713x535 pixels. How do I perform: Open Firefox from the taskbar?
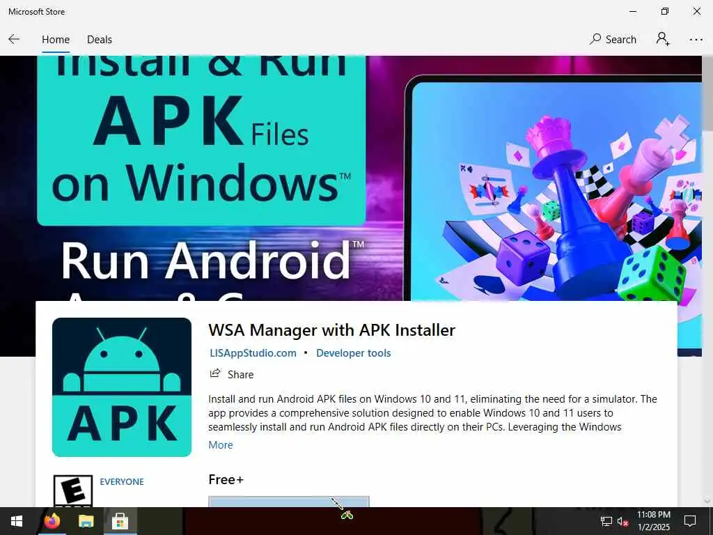[x=52, y=521]
